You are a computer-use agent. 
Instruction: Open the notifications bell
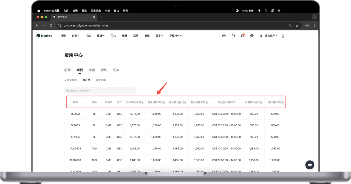(242, 36)
